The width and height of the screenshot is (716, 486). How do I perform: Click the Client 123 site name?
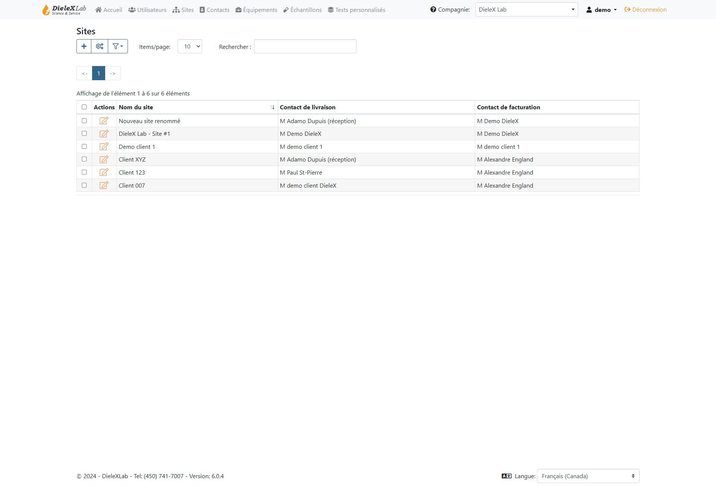132,172
